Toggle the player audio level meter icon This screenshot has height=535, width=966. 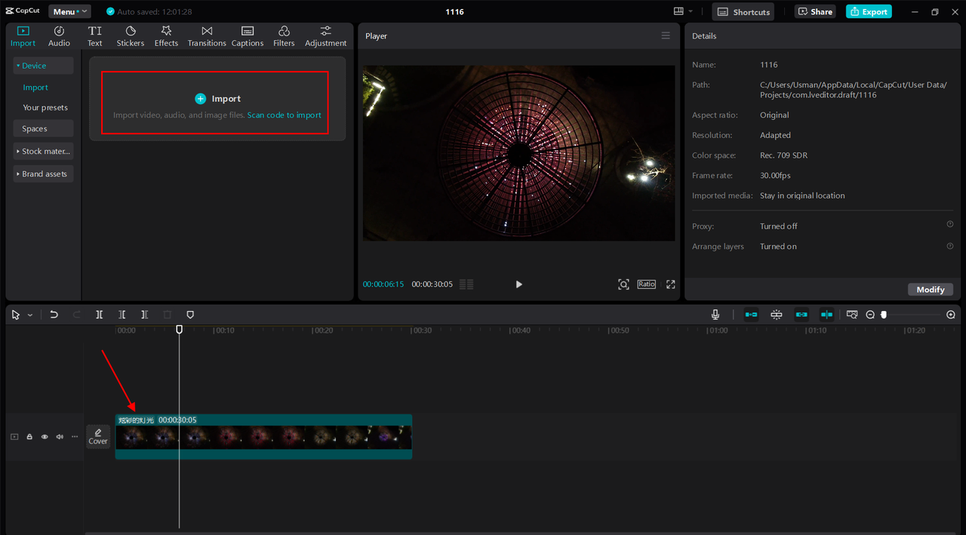coord(466,284)
